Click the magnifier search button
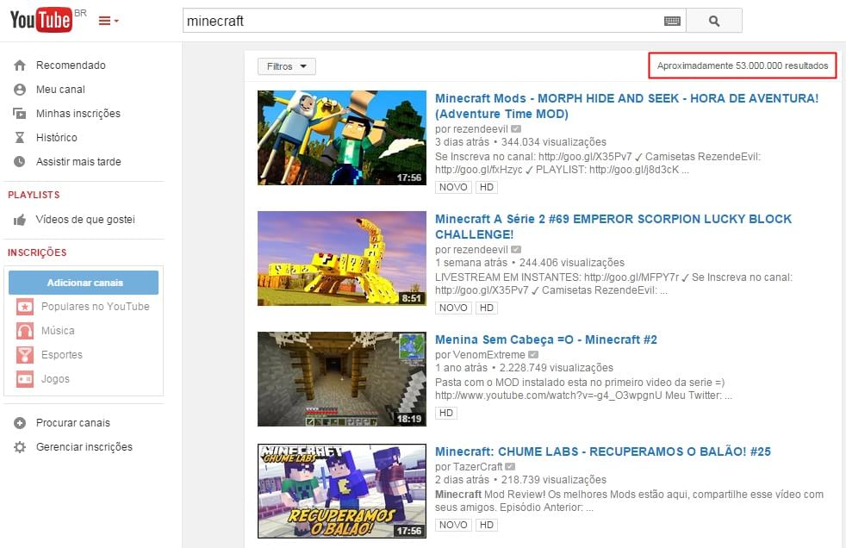846x548 pixels. (714, 21)
